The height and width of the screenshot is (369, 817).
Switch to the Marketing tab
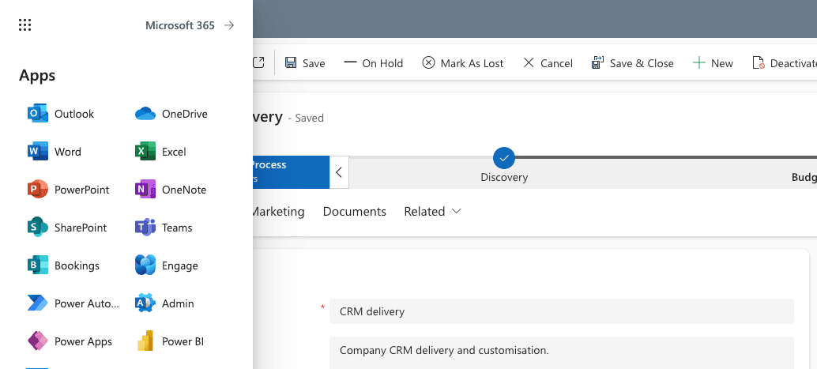277,212
